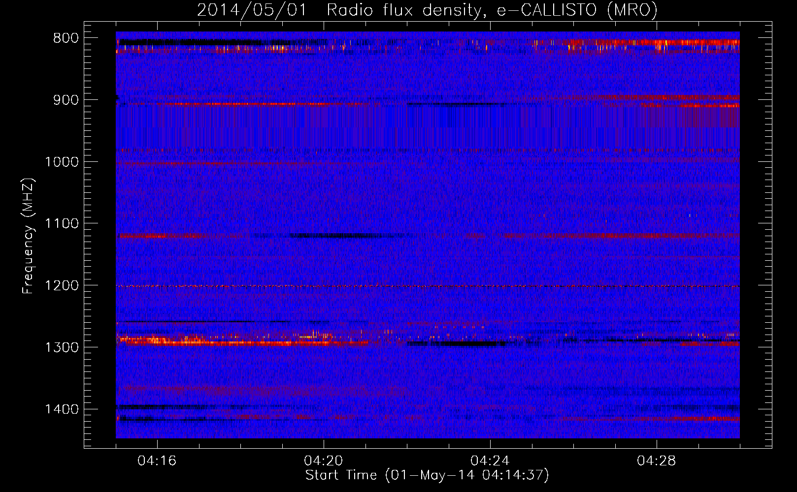This screenshot has height=492, width=797.
Task: Click the 04:28 time tick label
Action: (x=657, y=461)
